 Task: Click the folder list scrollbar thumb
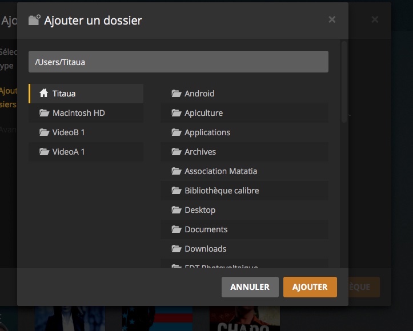coord(344,82)
